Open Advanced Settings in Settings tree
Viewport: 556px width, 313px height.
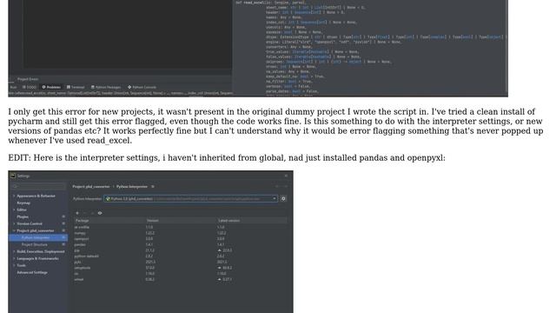click(32, 272)
